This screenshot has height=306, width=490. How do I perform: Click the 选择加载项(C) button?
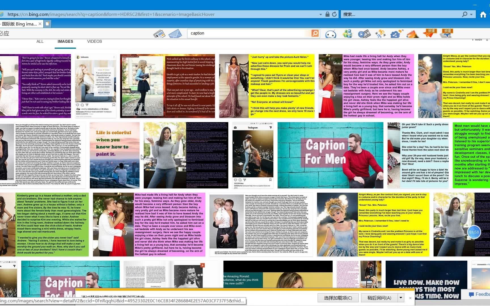pyautogui.click(x=338, y=298)
